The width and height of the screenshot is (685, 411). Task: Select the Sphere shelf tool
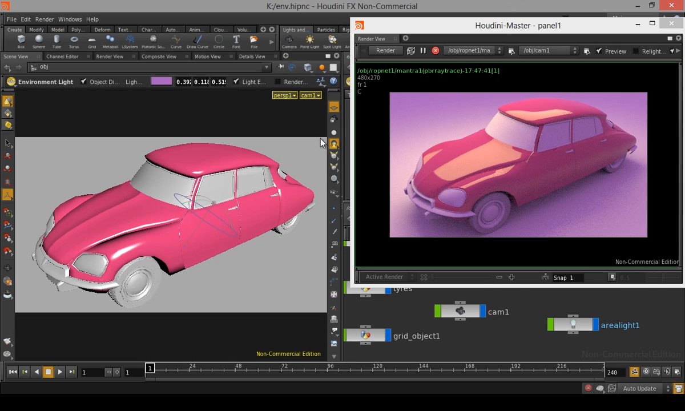[39, 42]
